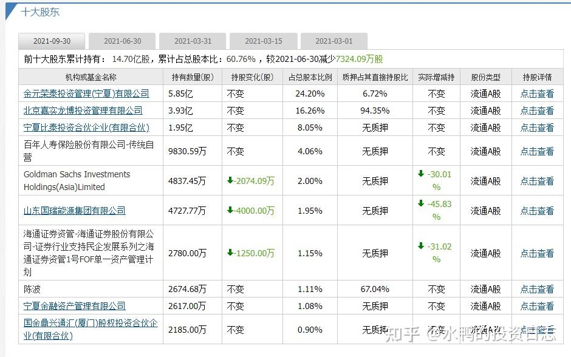Click the 百年人寿保险股份有限公司-传统自营 name
Screen dimensions: 571x357
tap(89, 151)
